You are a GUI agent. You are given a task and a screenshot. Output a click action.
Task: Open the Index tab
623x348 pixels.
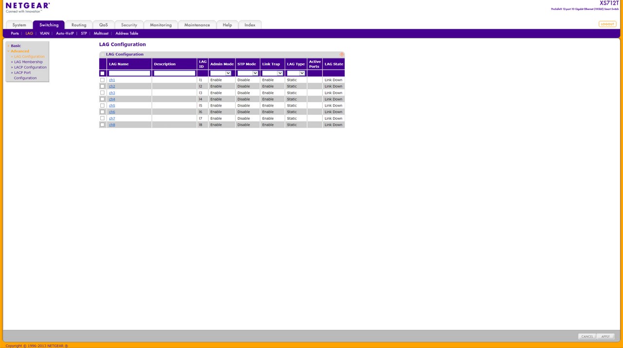coord(250,25)
